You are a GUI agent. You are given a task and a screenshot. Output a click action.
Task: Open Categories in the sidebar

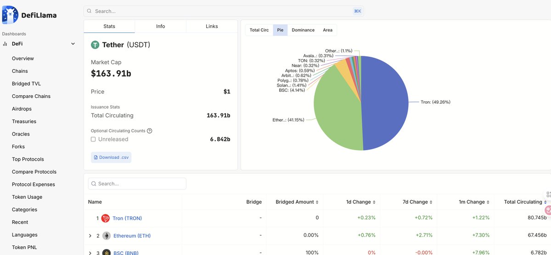pos(24,210)
